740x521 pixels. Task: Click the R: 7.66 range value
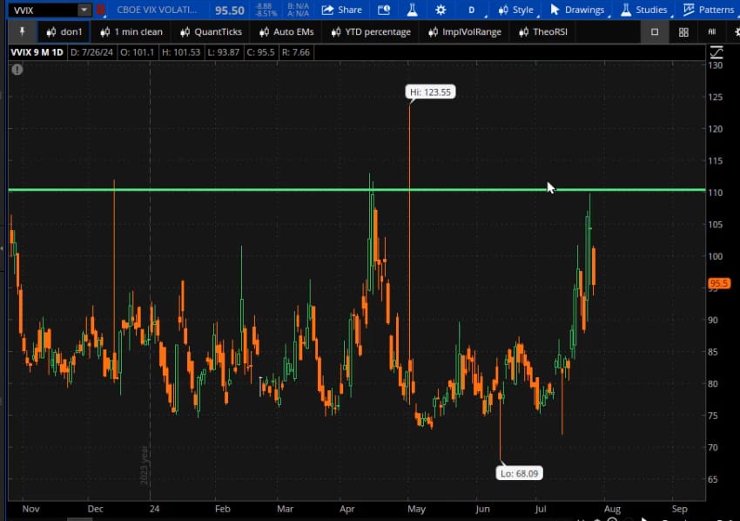[x=295, y=52]
